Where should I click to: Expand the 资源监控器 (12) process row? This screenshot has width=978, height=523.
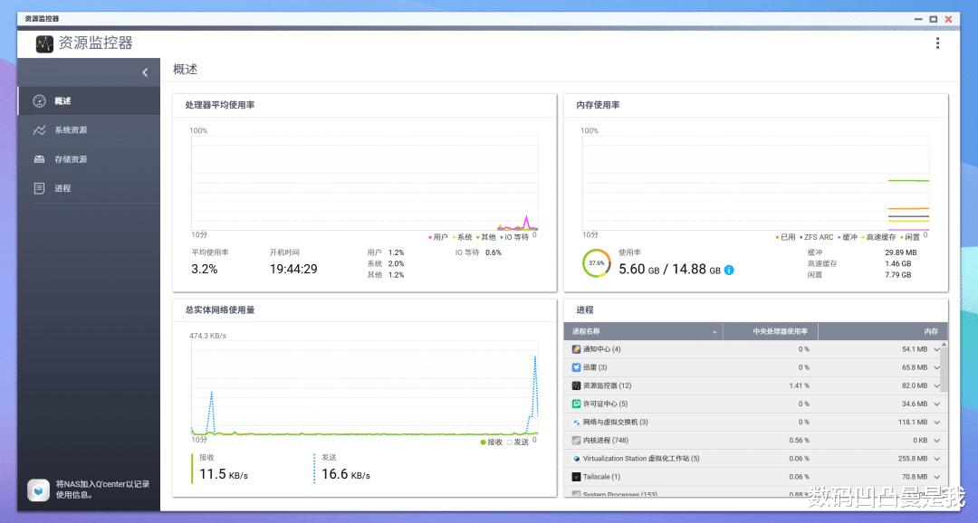pos(937,385)
